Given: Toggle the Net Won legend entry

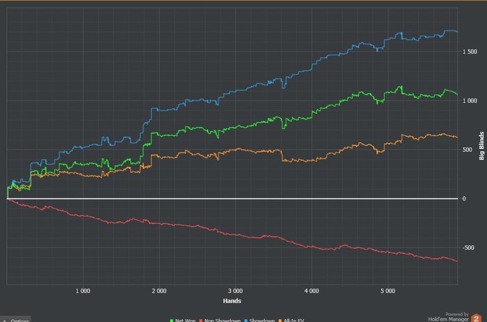Looking at the screenshot, I should coord(182,320).
